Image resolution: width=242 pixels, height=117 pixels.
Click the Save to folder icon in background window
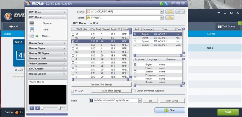click(17, 112)
